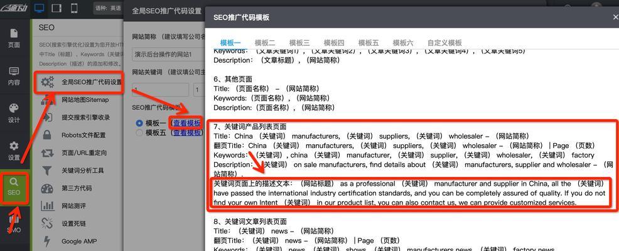Click the site logo at top left
The image size is (619, 251).
[x=14, y=7]
